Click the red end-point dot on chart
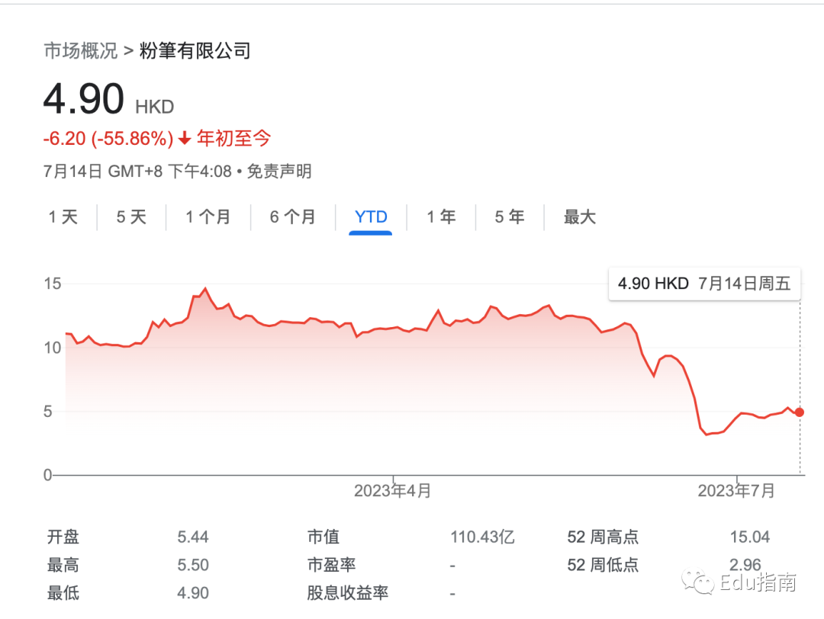The height and width of the screenshot is (619, 824). [799, 412]
